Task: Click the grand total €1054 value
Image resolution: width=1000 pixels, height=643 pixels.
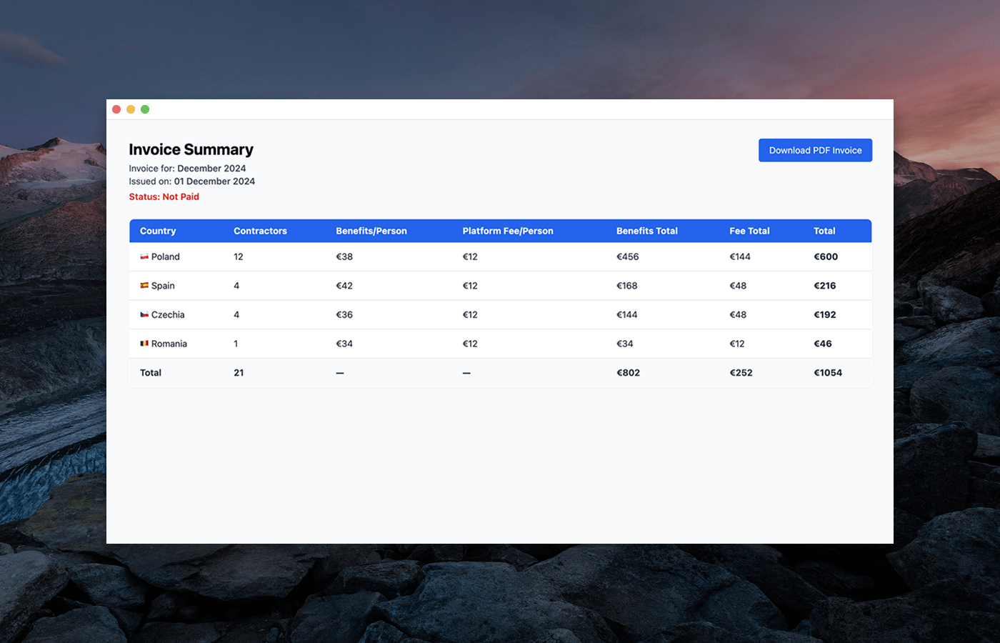Action: coord(828,373)
